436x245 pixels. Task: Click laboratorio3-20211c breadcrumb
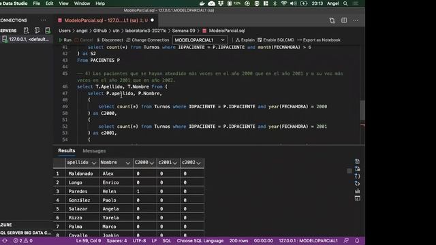coord(145,31)
